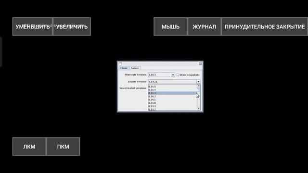Image resolution: width=308 pixels, height=173 pixels.
Task: Click ПРИНУДИТЕЛЬНОЕ ЗАКРЫТИЕ button
Action: (265, 27)
